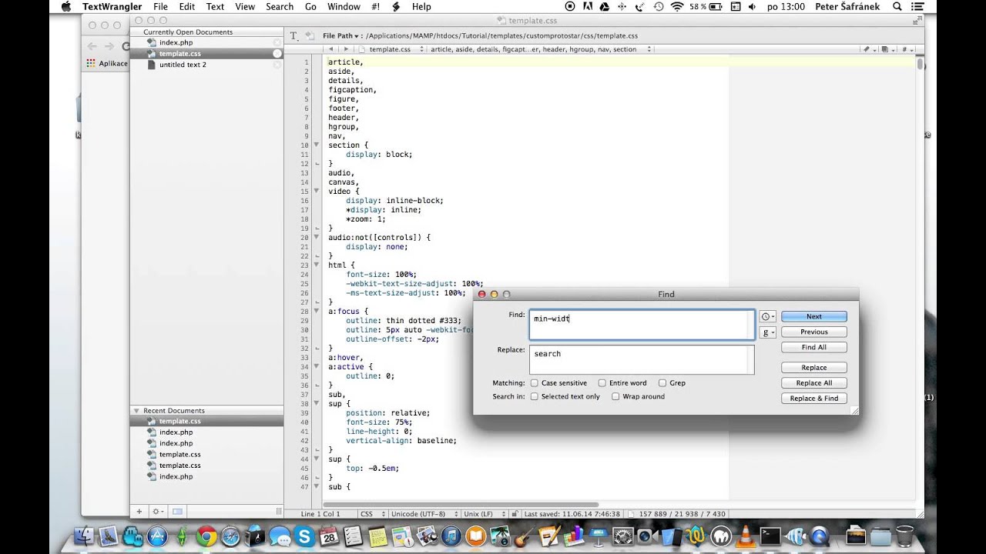Enable the Entire word checkbox
The height and width of the screenshot is (554, 986).
(x=602, y=383)
